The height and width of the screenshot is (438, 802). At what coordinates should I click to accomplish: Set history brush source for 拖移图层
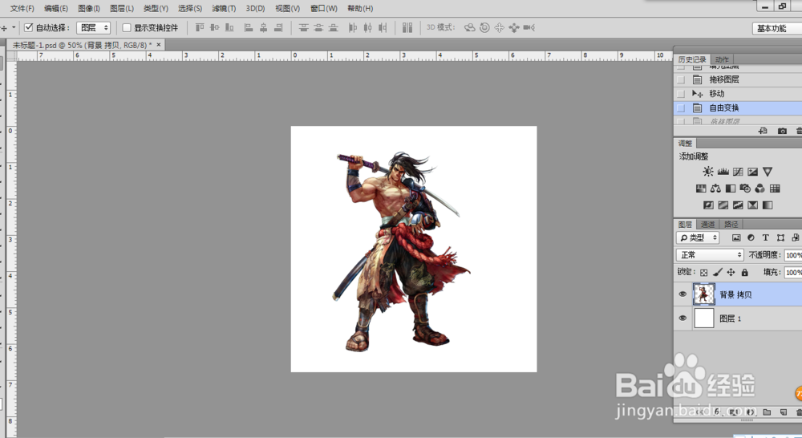680,79
